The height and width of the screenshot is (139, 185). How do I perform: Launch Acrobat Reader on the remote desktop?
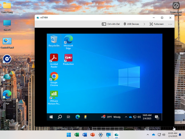54,61
